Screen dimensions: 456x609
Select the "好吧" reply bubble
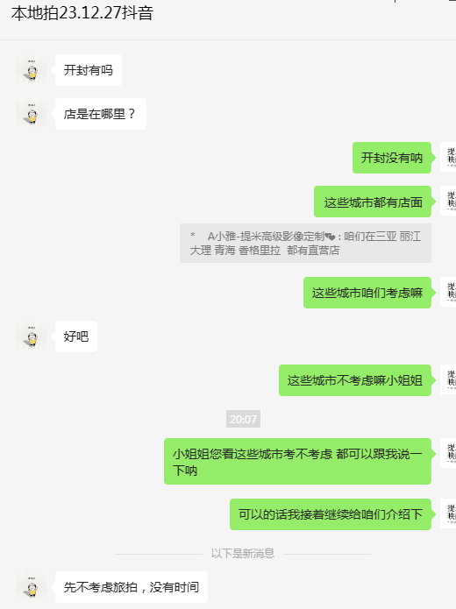(76, 336)
